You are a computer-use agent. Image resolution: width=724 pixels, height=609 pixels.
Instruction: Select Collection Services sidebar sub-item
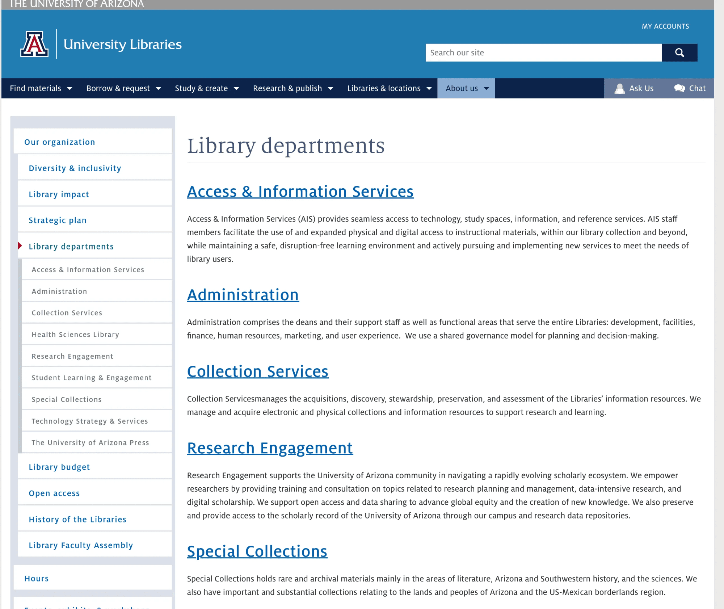97,312
